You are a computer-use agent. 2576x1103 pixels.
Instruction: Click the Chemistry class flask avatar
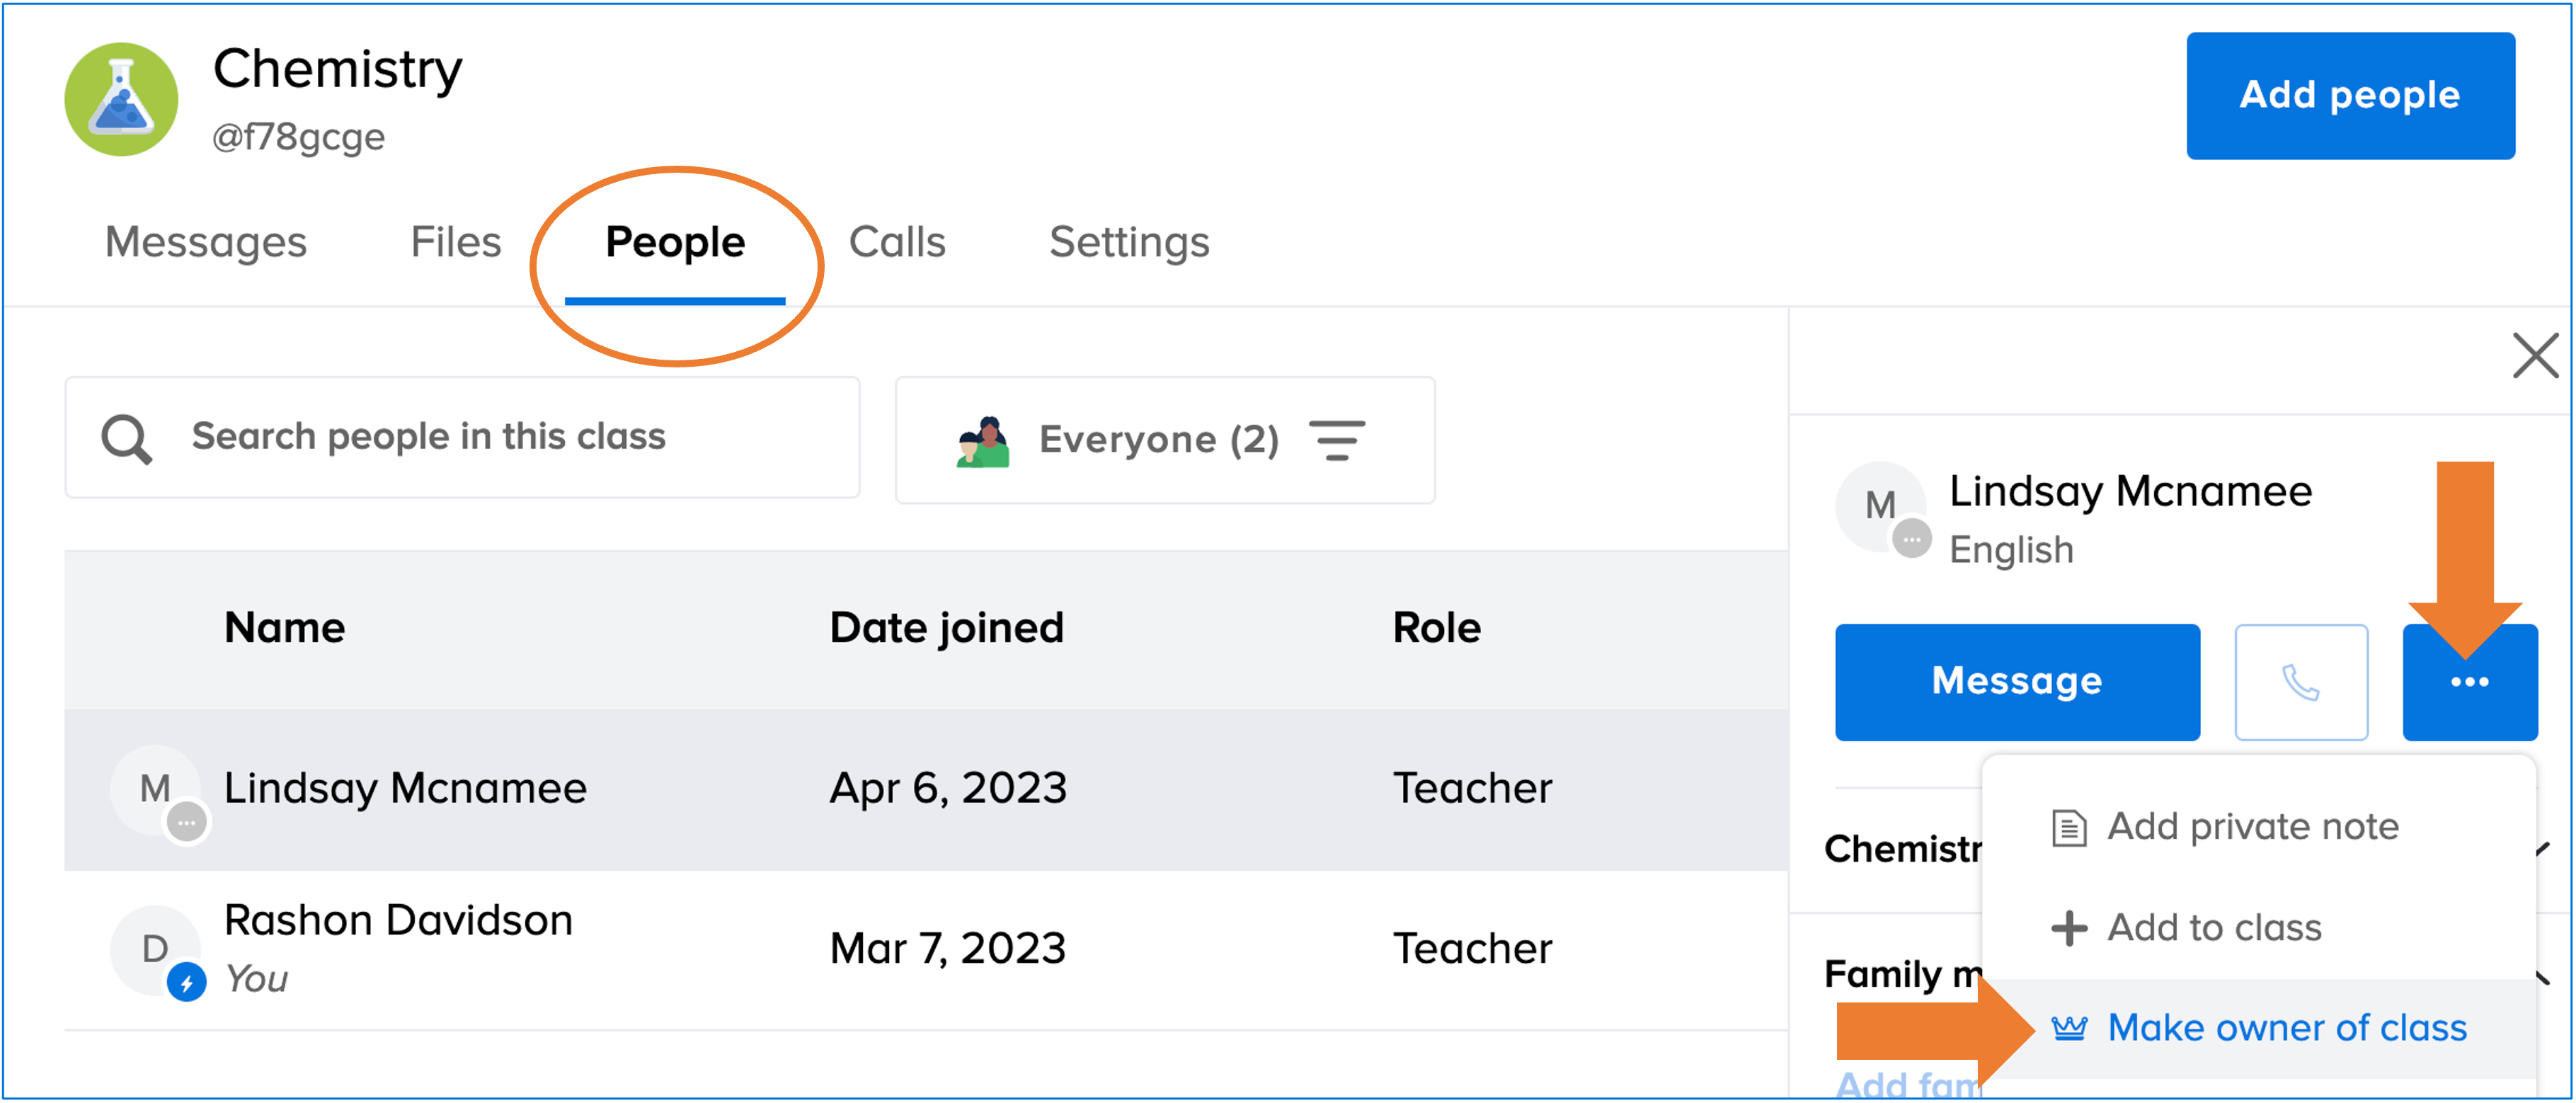tap(121, 99)
